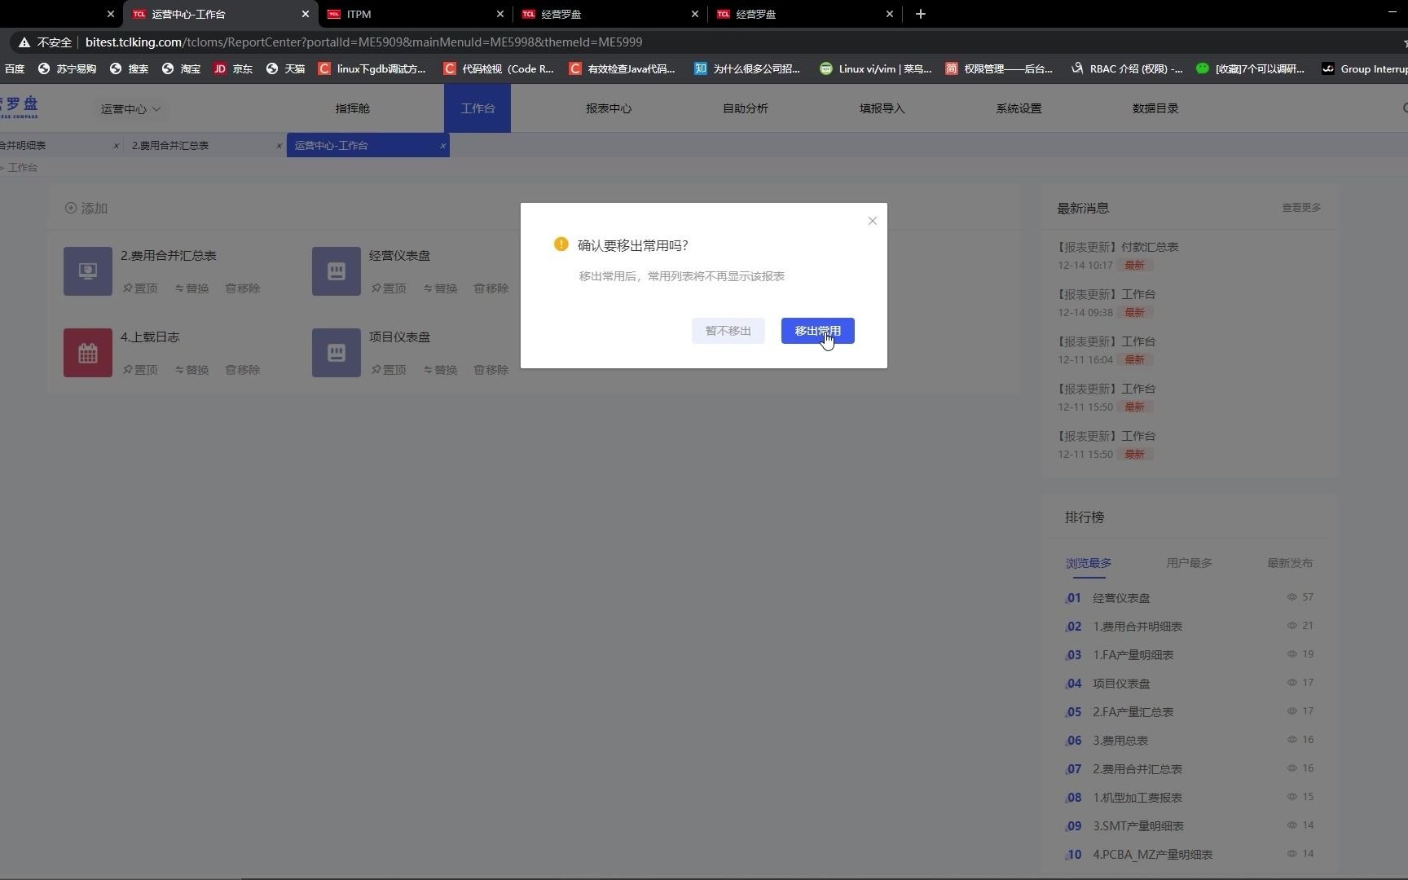Viewport: 1408px width, 880px height.
Task: Click the 添加 plus button
Action: coord(86,209)
